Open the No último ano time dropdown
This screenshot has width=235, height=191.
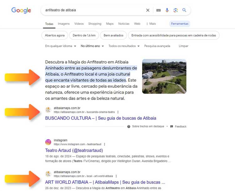[92, 46]
